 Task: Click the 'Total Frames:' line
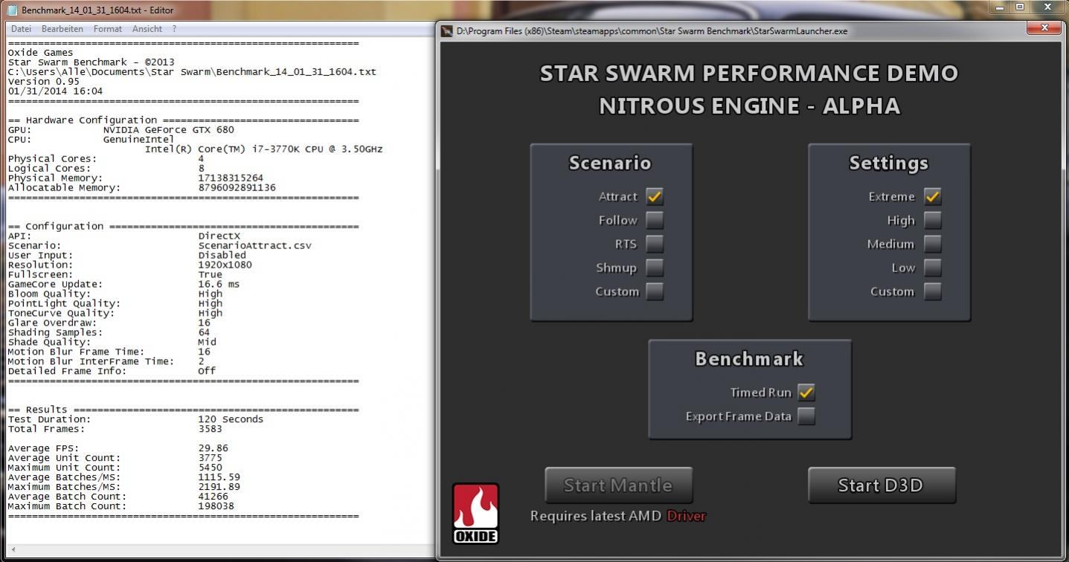(x=46, y=429)
